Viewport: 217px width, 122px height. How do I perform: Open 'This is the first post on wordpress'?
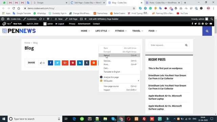(x=165, y=68)
